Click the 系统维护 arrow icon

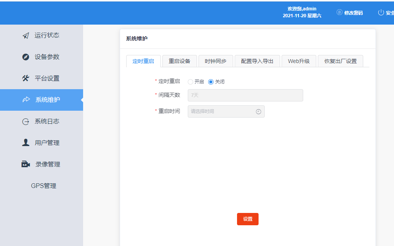point(25,100)
